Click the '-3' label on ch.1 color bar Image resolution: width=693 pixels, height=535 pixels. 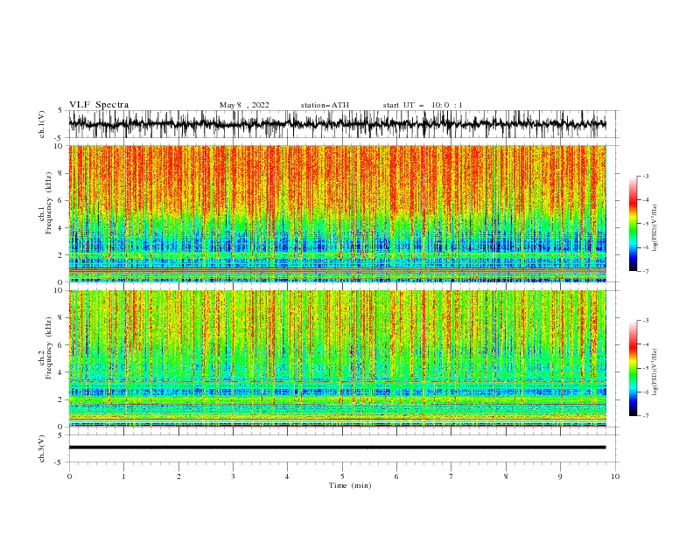pyautogui.click(x=645, y=176)
